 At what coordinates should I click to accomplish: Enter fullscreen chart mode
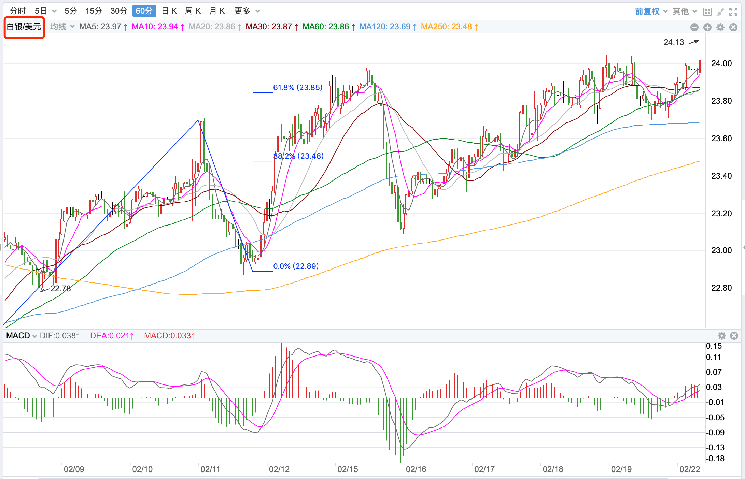click(x=733, y=12)
